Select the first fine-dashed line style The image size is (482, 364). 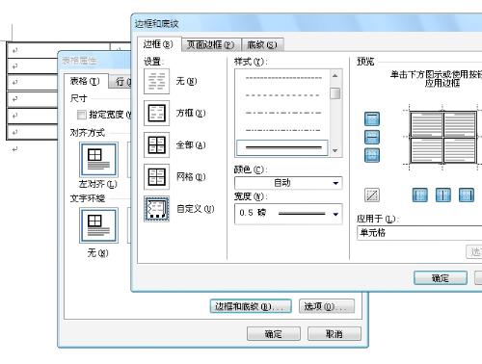(282, 78)
